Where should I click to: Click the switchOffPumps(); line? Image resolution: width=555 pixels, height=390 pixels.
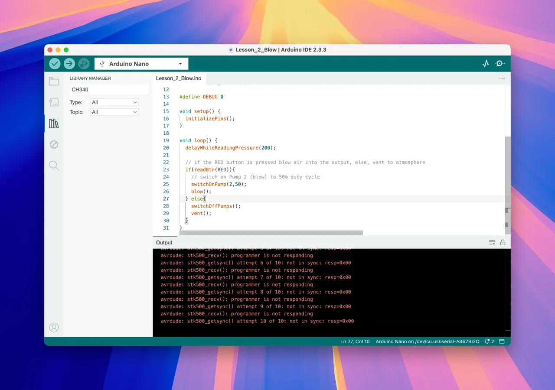(215, 206)
